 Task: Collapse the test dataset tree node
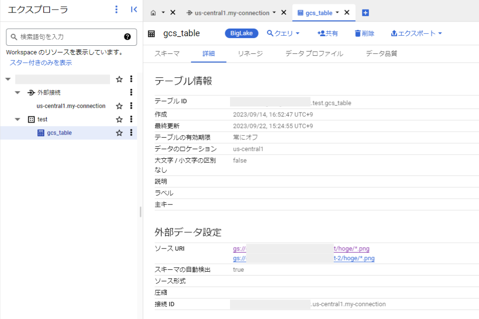click(18, 119)
